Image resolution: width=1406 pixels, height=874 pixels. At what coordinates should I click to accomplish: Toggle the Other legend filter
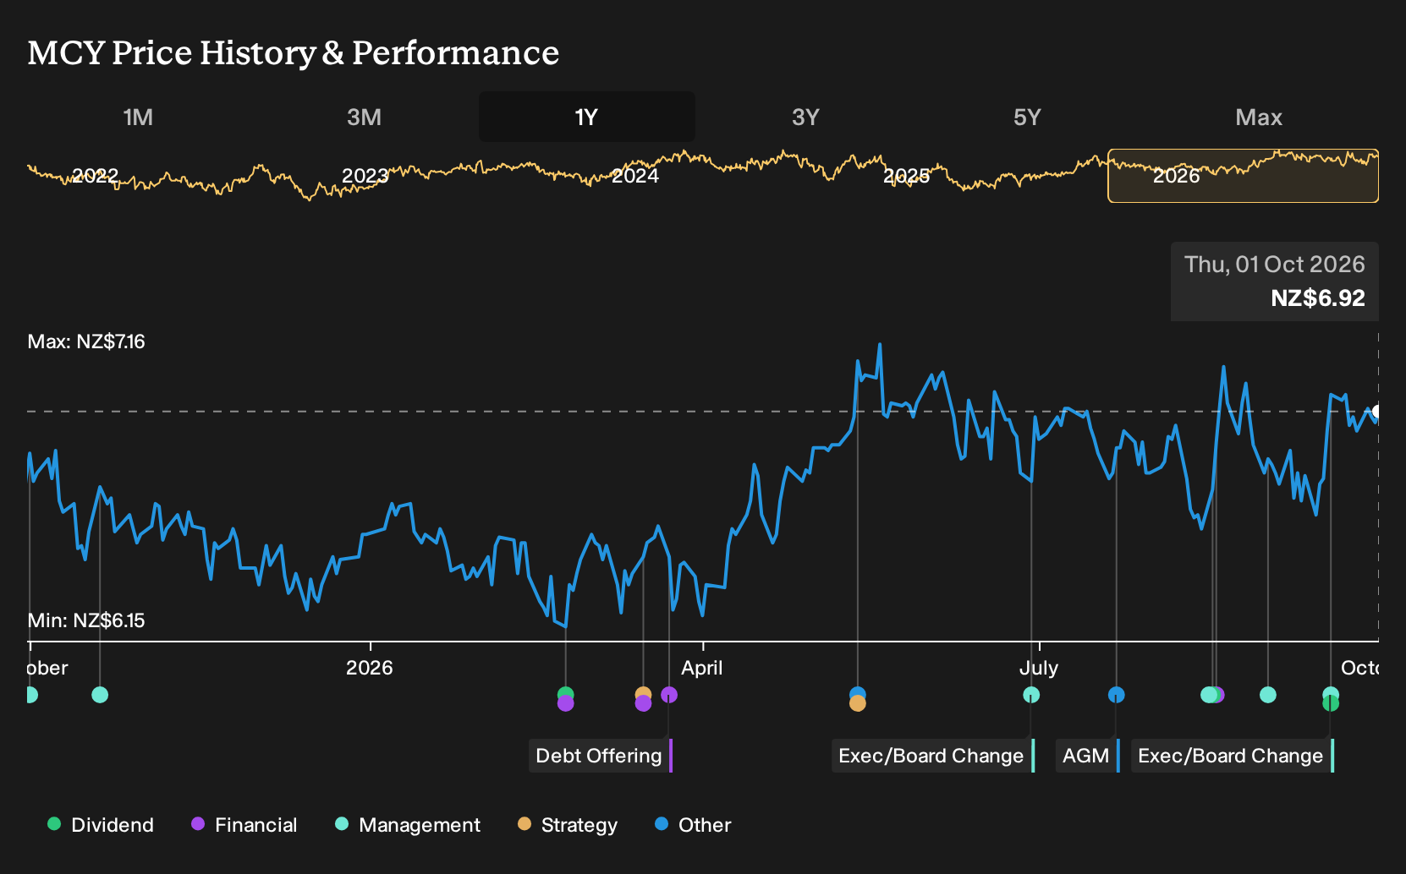point(693,825)
